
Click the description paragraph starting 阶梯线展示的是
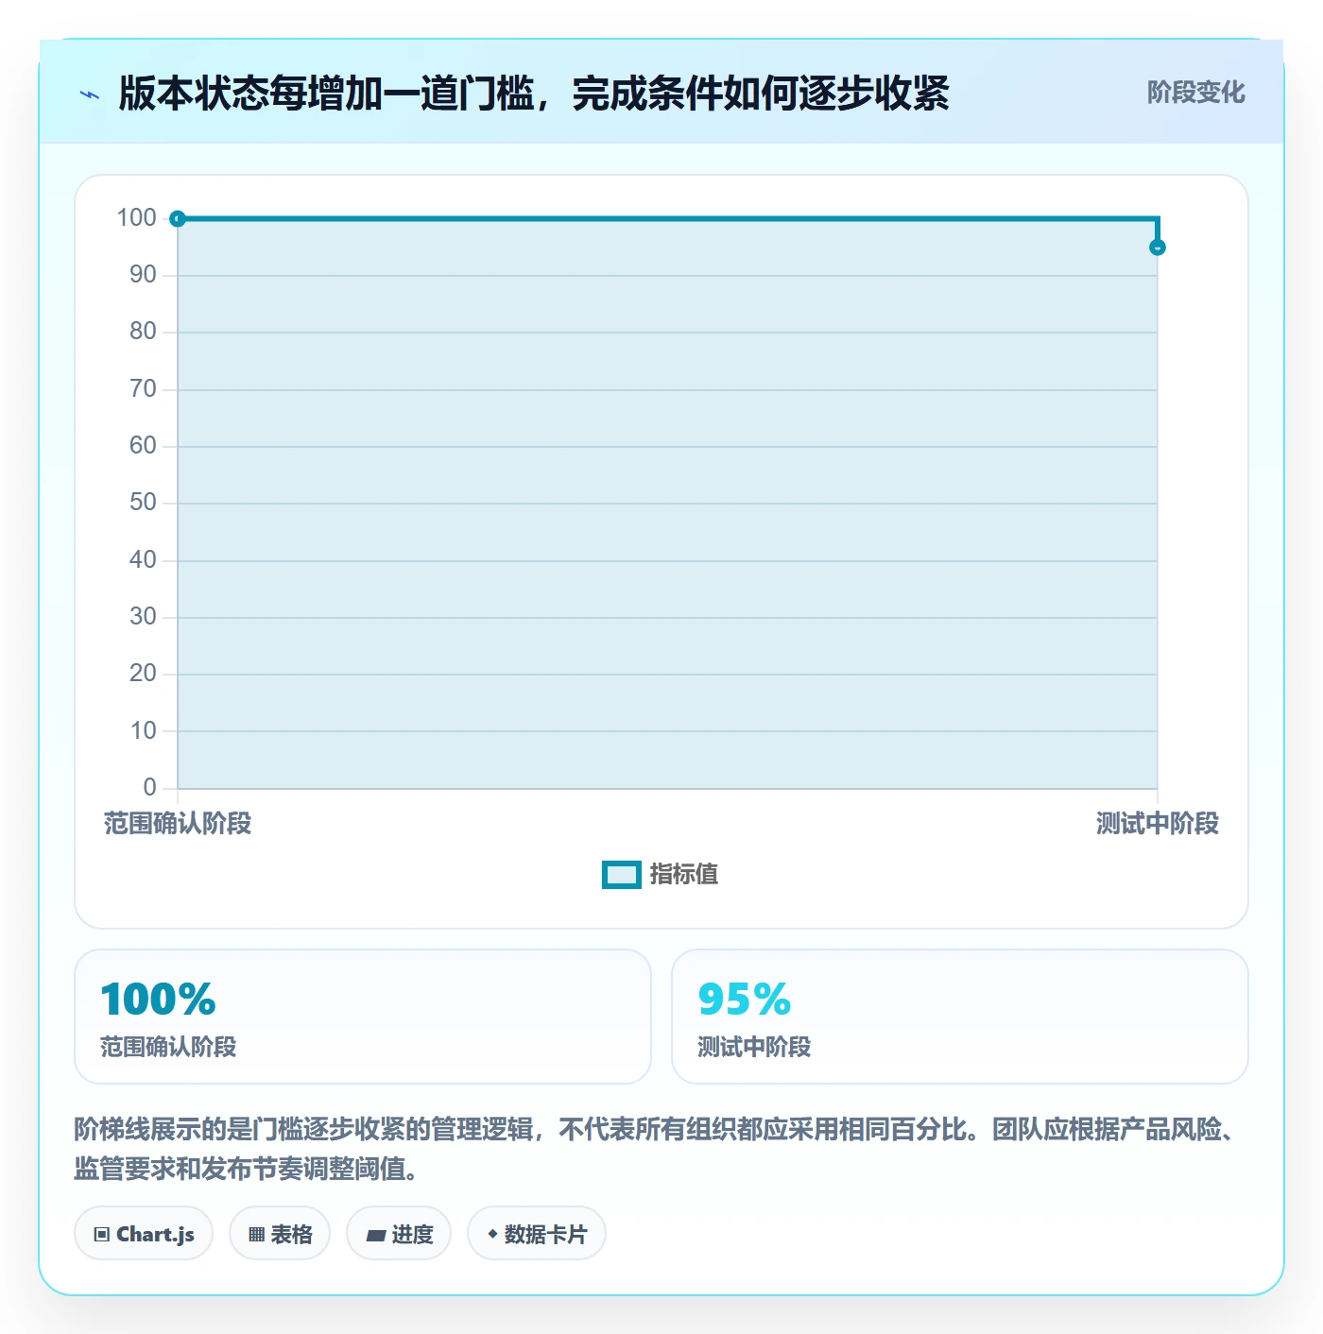coord(657,1149)
